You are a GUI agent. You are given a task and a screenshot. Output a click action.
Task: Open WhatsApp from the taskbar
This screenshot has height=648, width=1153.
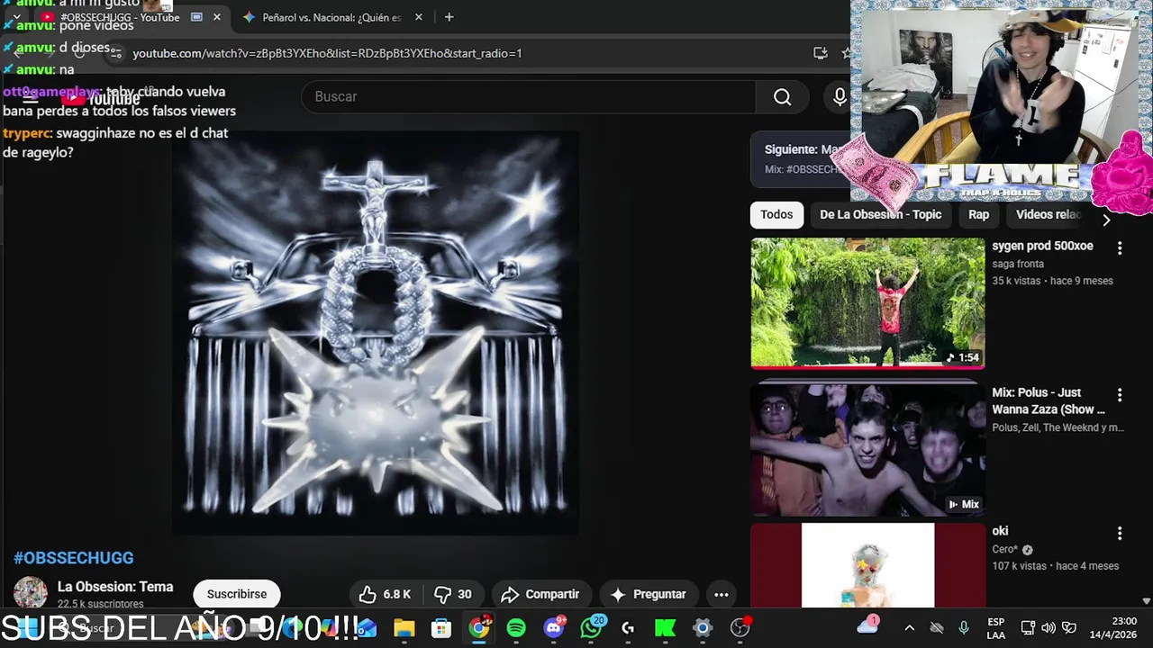[x=592, y=627]
